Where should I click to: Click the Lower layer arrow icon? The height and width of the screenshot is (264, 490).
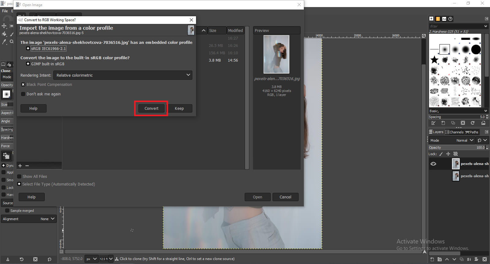tap(454, 259)
